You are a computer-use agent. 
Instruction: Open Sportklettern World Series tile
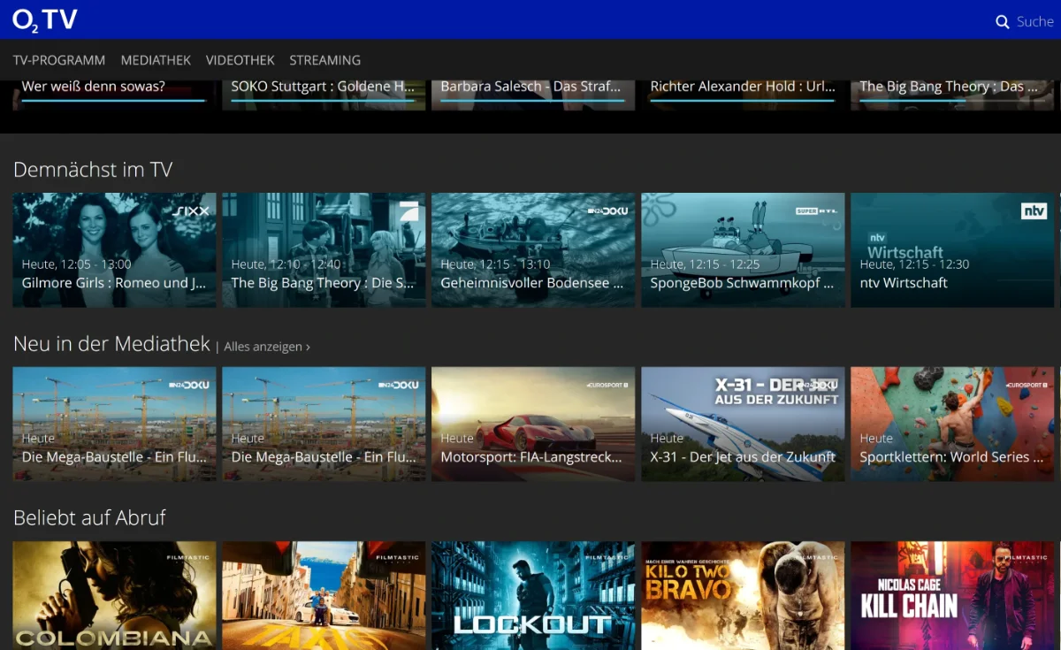[x=952, y=424]
